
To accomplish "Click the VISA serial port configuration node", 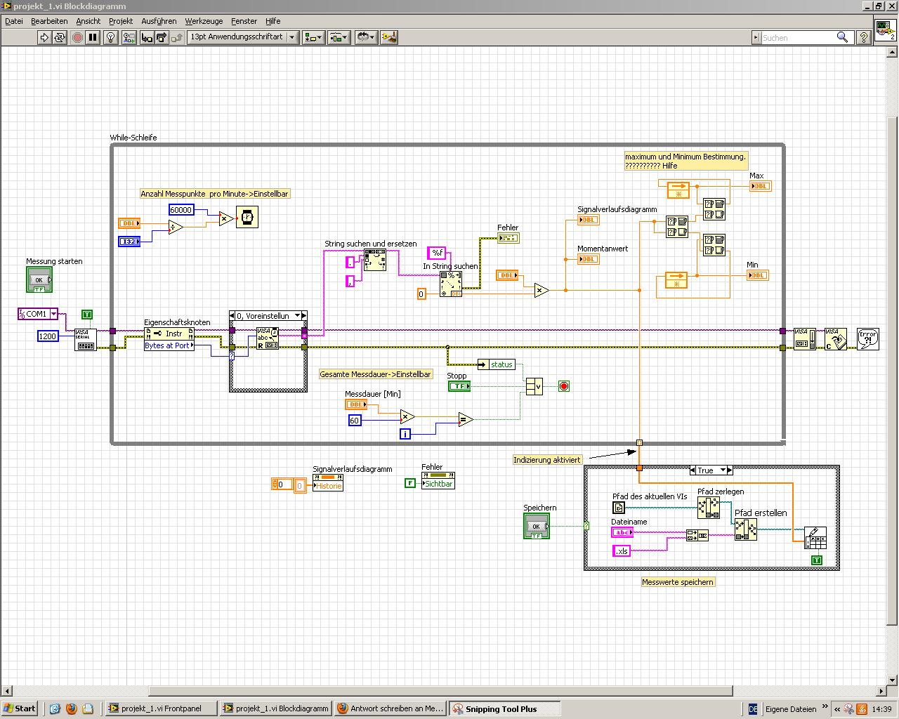I will point(85,339).
